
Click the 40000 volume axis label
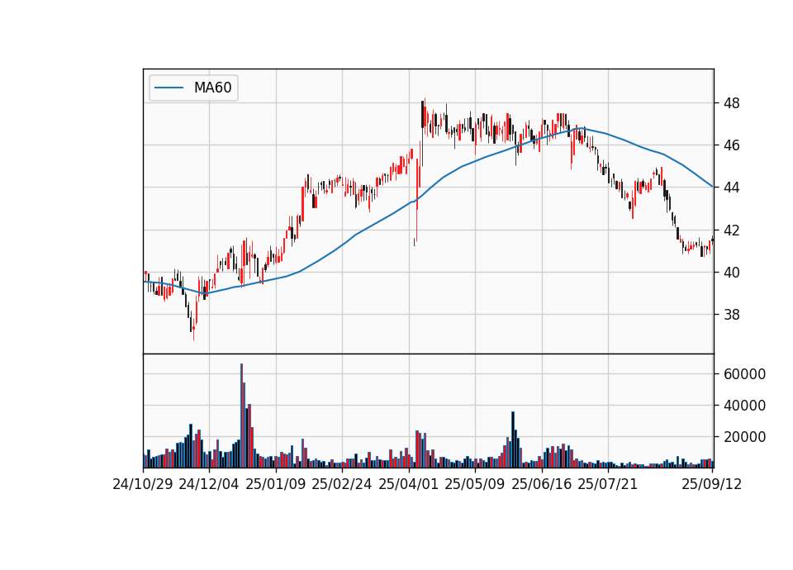(x=745, y=406)
